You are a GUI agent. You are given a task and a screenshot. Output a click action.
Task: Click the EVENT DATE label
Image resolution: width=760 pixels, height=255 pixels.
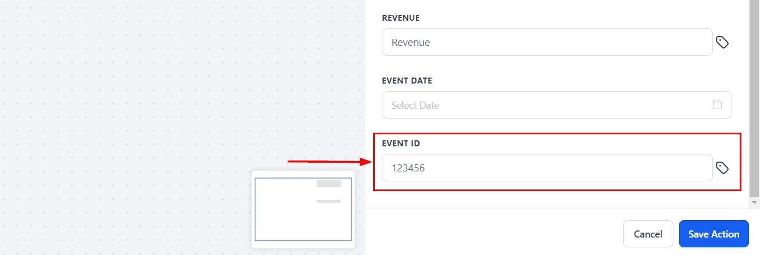coord(407,81)
